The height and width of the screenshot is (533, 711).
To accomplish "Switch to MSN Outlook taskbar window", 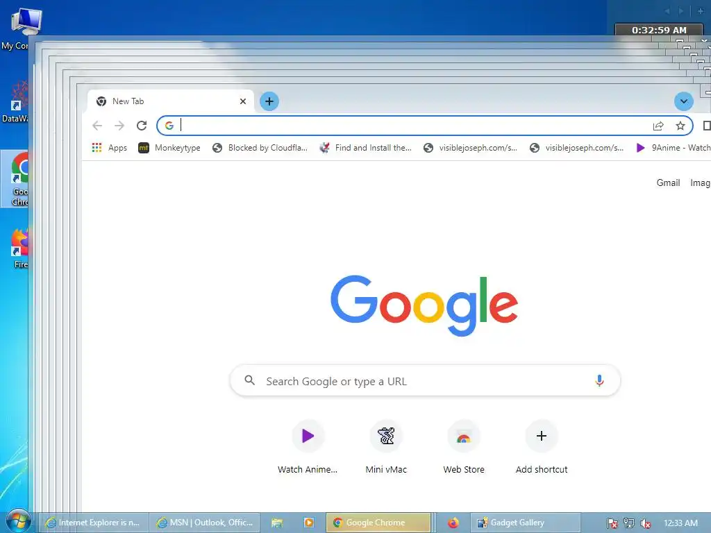I will [x=206, y=523].
